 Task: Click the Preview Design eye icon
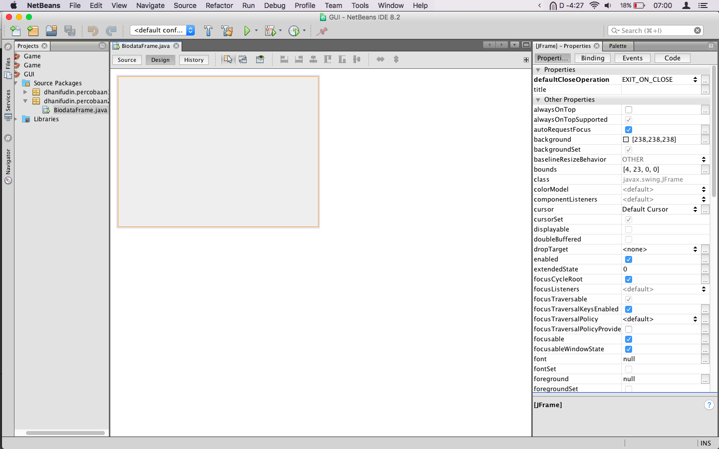pos(260,59)
